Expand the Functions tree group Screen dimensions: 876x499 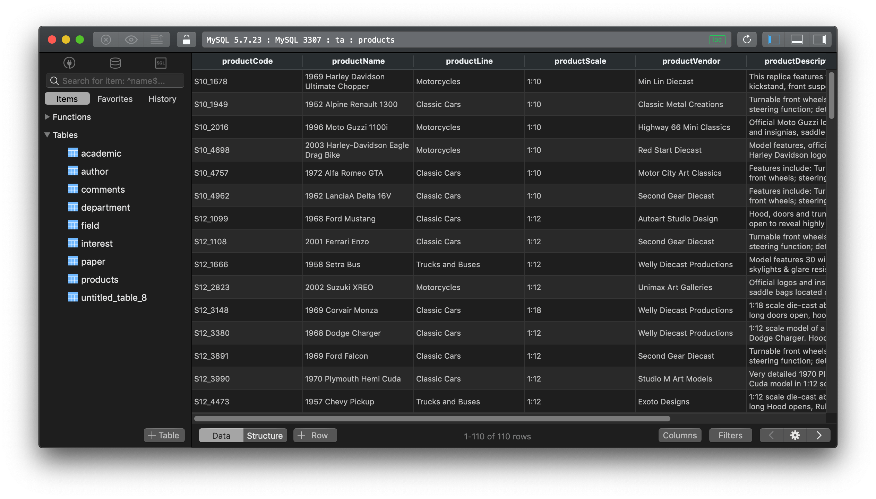click(47, 117)
